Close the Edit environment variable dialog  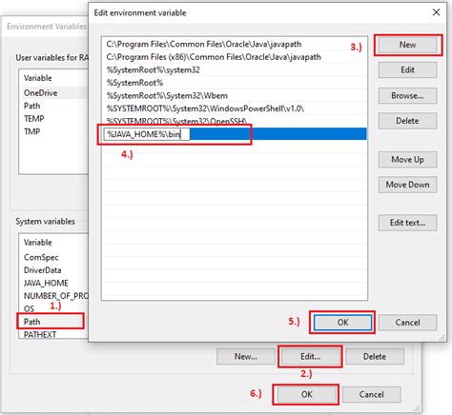coord(436,12)
